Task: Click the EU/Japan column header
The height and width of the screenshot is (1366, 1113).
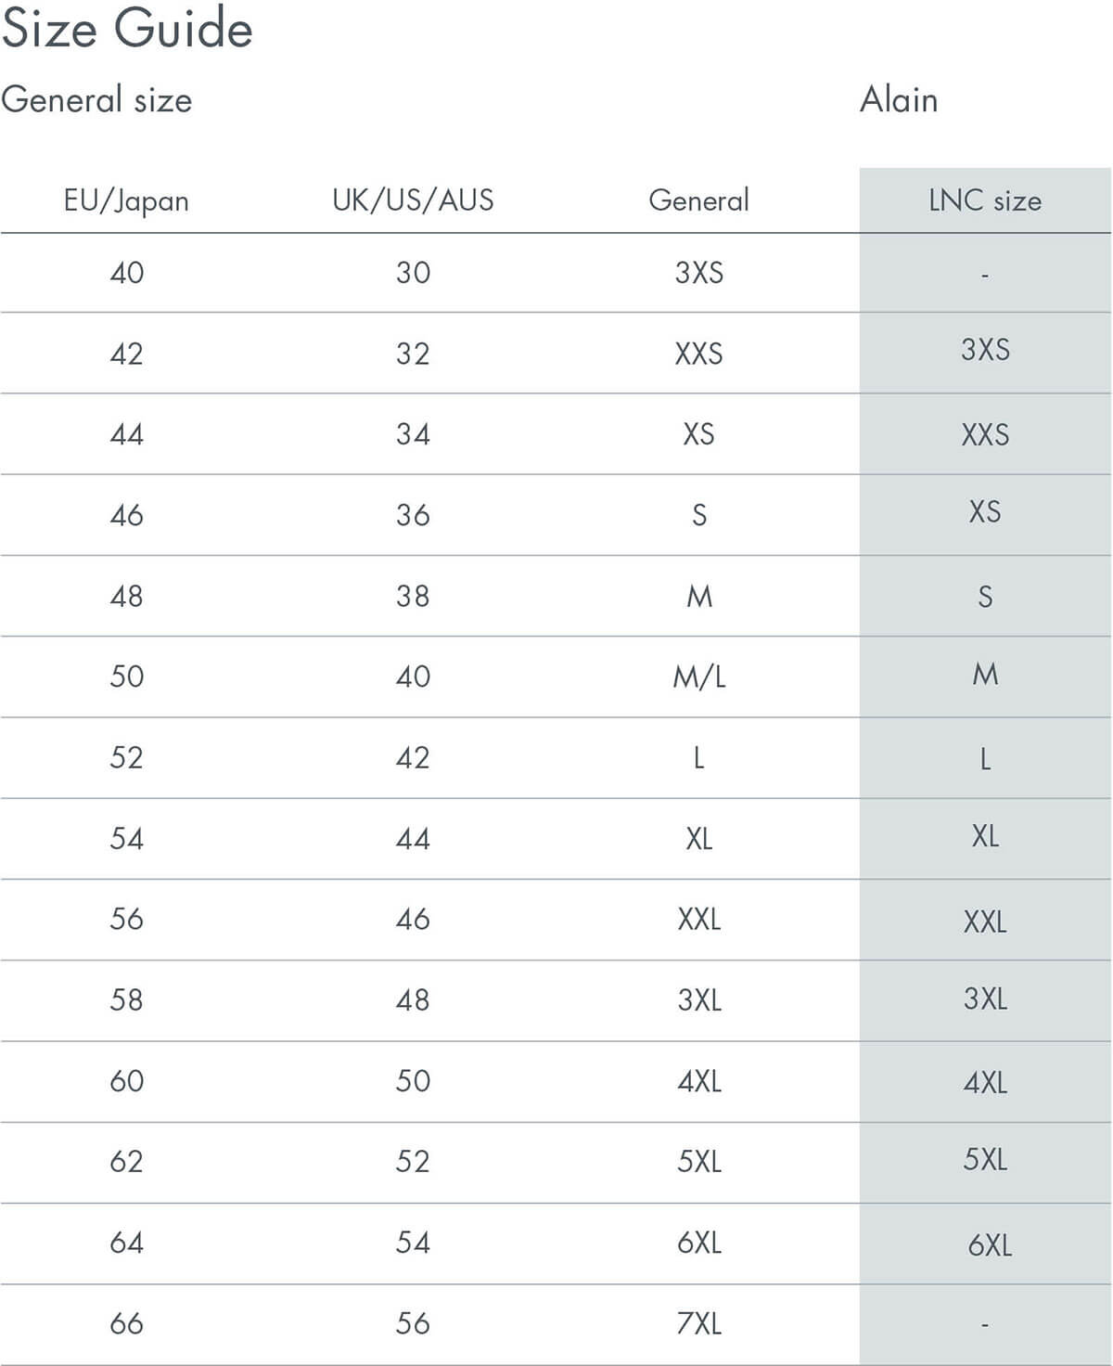Action: tap(126, 200)
